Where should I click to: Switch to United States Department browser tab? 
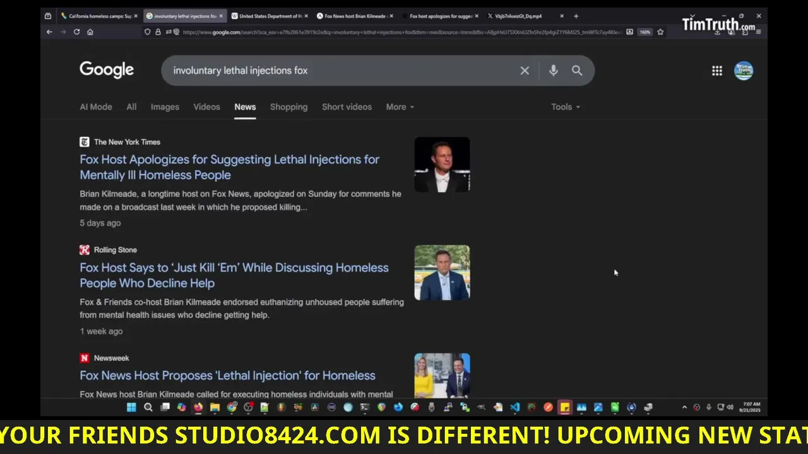pyautogui.click(x=270, y=16)
